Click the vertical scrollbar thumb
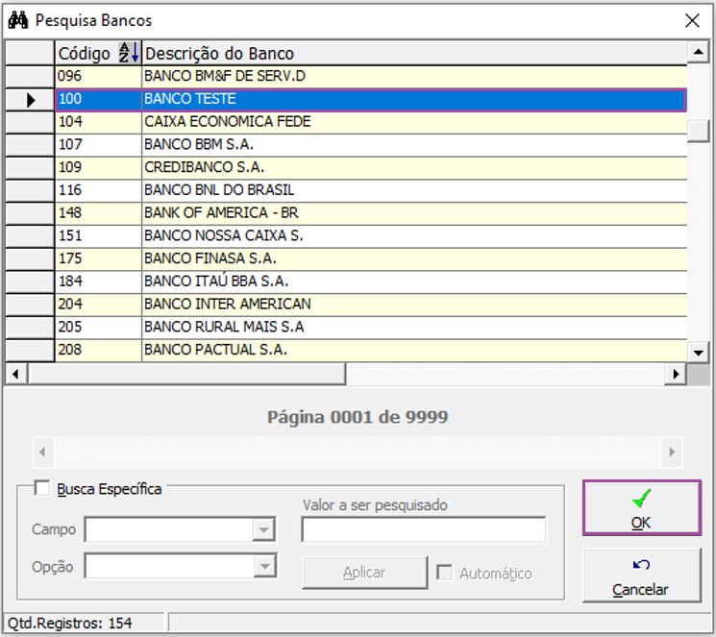The image size is (716, 637). [698, 131]
